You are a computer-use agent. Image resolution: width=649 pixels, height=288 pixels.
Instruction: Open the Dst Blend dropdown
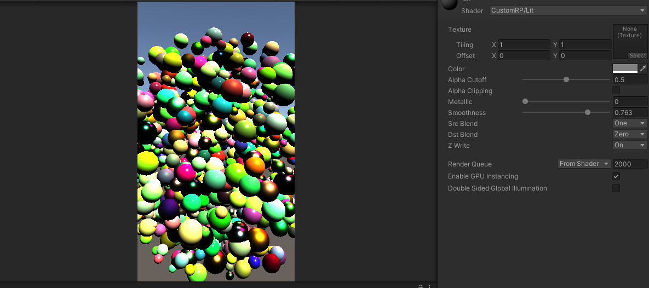[x=630, y=134]
